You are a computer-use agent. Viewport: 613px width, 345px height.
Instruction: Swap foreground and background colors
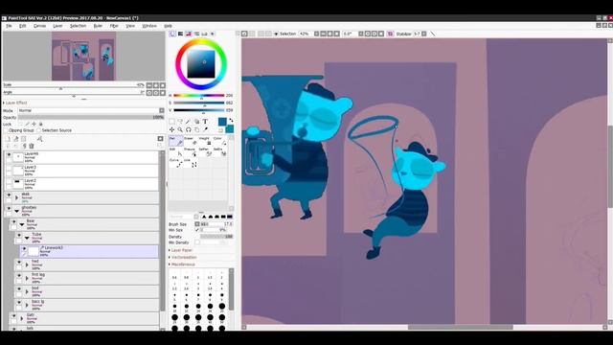pyautogui.click(x=231, y=120)
